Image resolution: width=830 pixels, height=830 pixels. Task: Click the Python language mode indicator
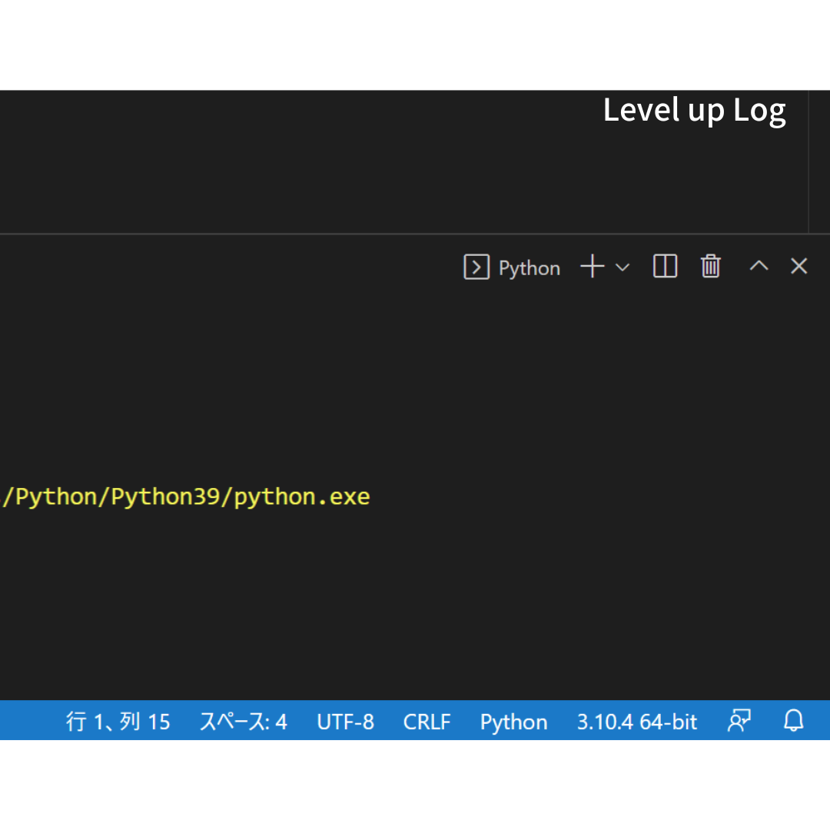click(x=513, y=721)
